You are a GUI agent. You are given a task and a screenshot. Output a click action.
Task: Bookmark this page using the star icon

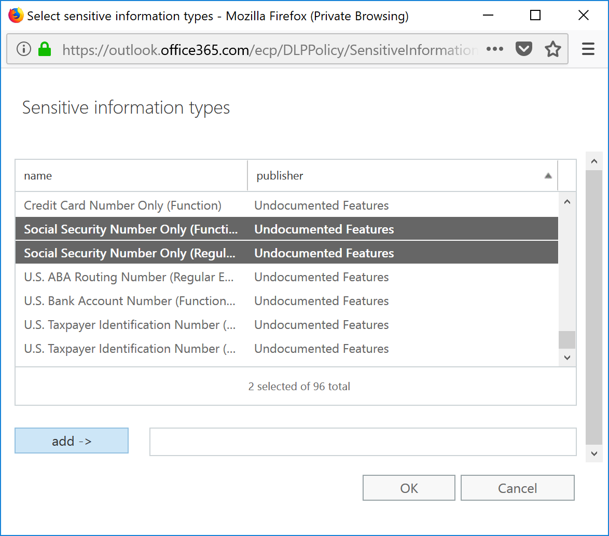(553, 49)
